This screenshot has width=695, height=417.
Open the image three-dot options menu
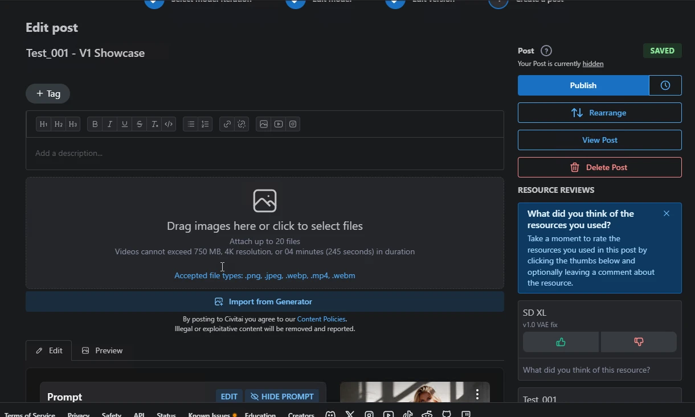(x=477, y=394)
